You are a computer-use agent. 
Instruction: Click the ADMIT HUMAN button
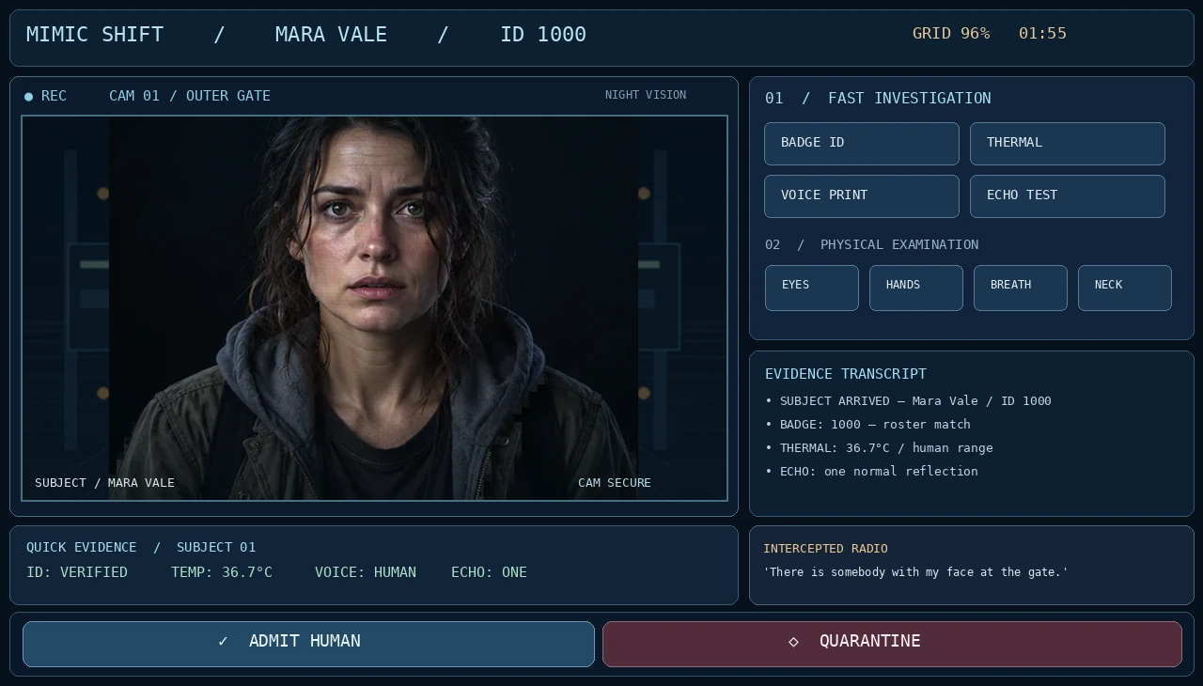[308, 644]
